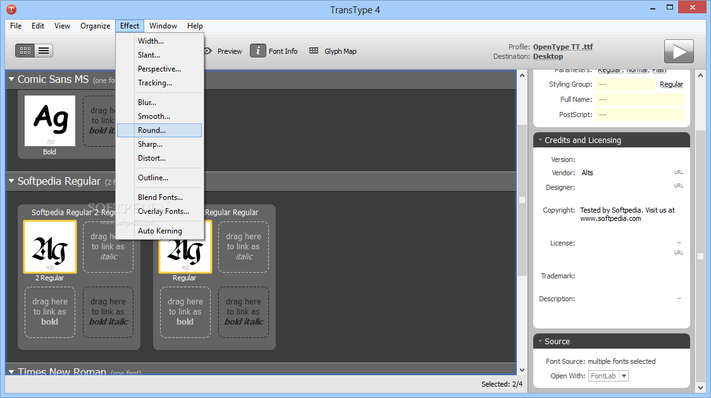
Task: Minimize the TransType 4 window
Action: [653, 8]
